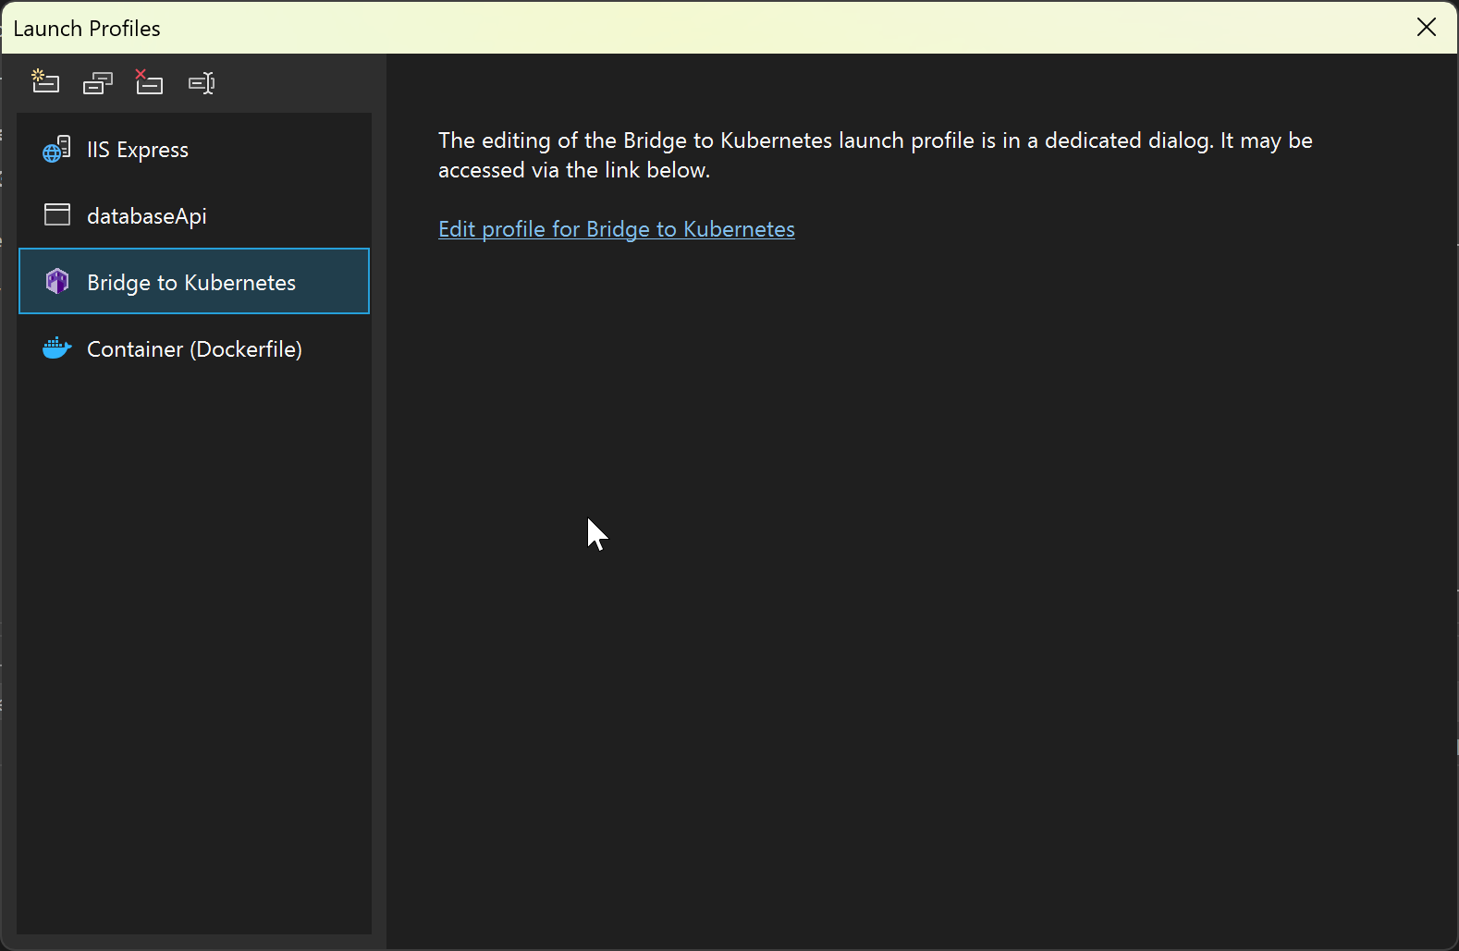Viewport: 1459px width, 951px height.
Task: Duplicate selected launch profile icon
Action: coord(97,83)
